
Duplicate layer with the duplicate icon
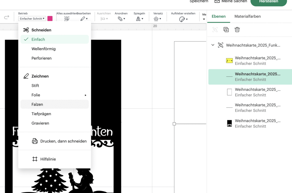226,30
